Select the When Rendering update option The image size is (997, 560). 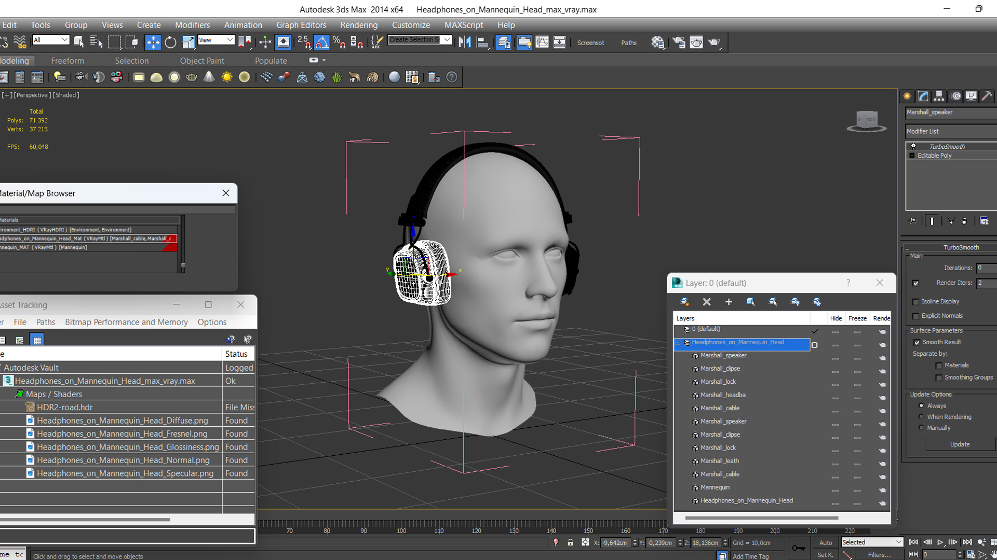tap(921, 416)
